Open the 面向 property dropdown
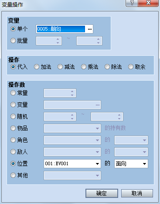The image size is (160, 204). click(x=131, y=164)
